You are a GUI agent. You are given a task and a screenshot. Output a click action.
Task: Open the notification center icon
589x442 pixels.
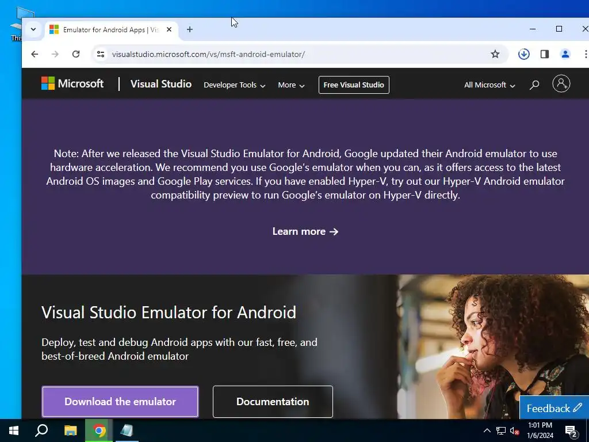(x=571, y=430)
